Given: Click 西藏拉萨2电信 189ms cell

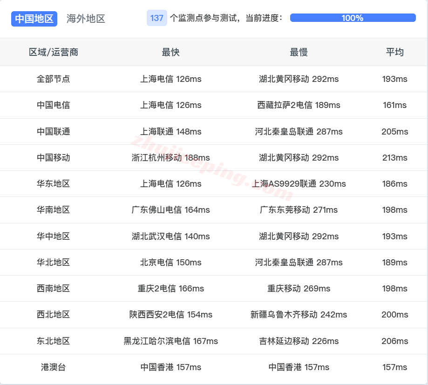Looking at the screenshot, I should tap(299, 105).
